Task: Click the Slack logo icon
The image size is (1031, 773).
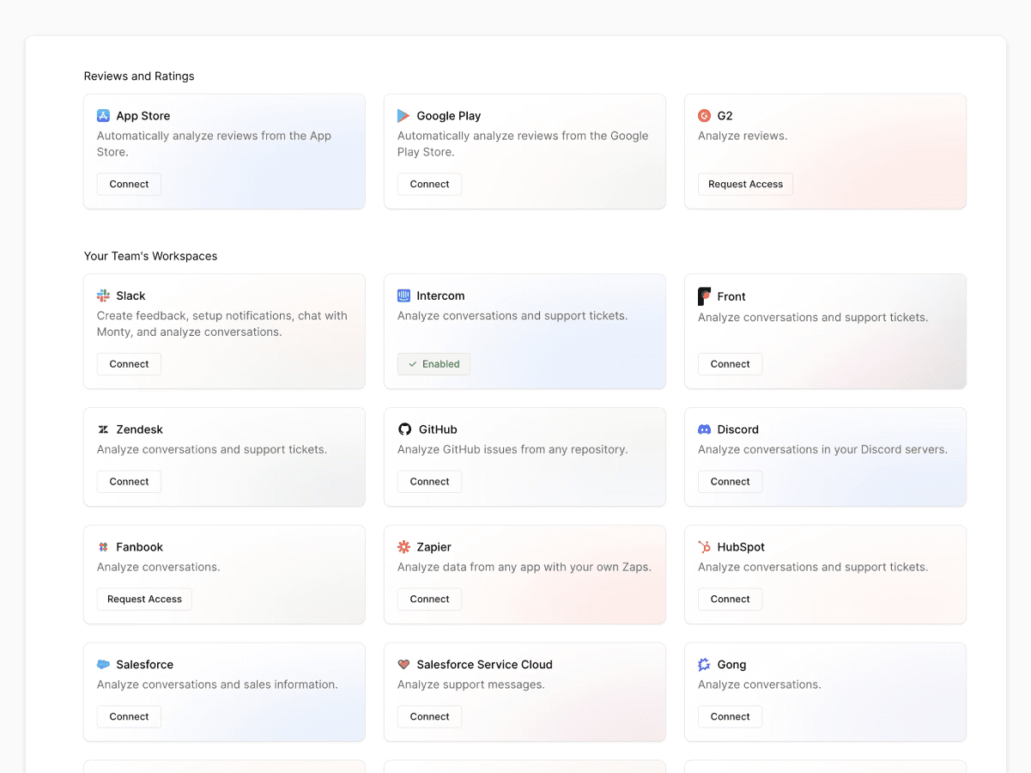Action: (x=103, y=295)
